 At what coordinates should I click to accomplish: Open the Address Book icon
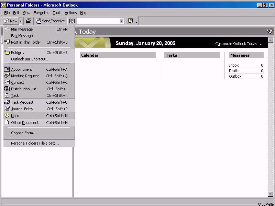tap(72, 21)
